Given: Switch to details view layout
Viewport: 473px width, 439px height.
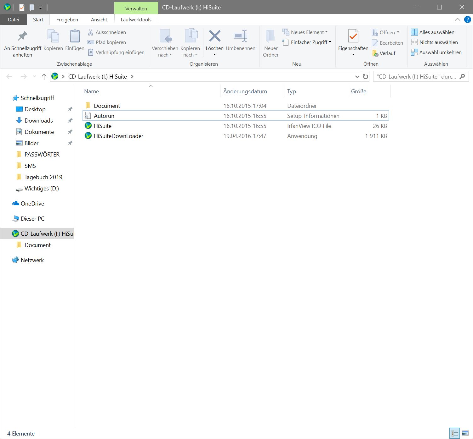Looking at the screenshot, I should tap(455, 433).
